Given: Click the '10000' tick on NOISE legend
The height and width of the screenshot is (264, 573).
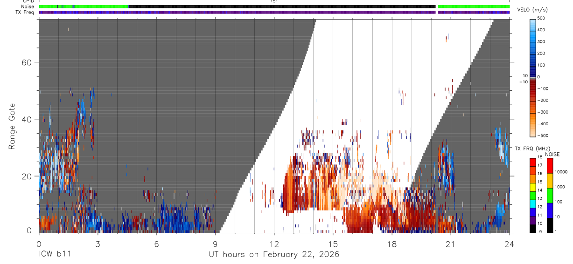Looking at the screenshot, I should pos(561,172).
